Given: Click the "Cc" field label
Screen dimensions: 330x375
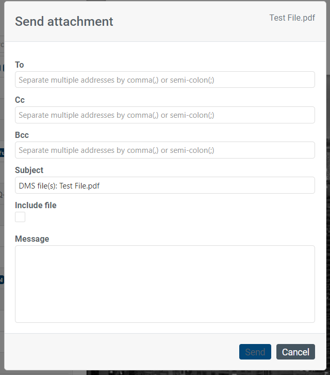Looking at the screenshot, I should (x=20, y=100).
